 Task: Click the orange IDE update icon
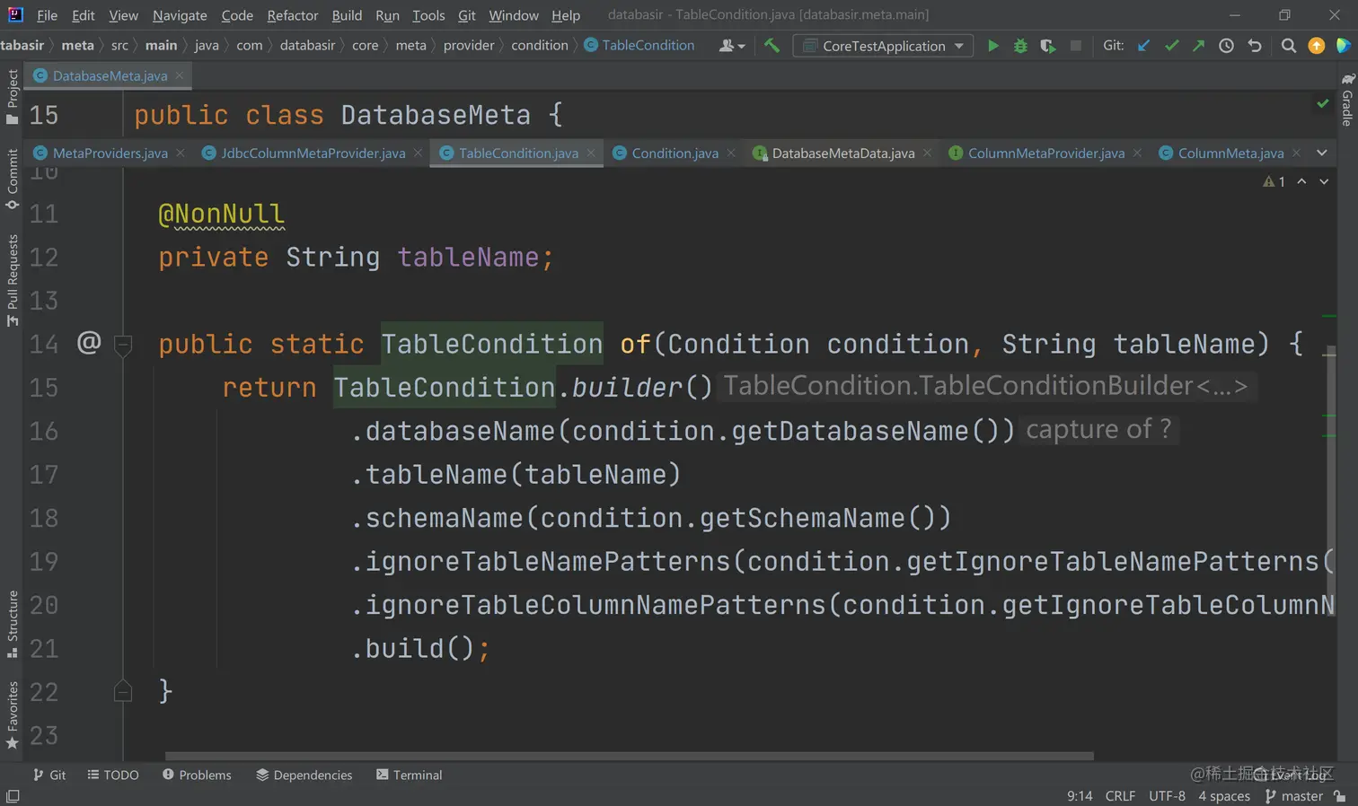click(1316, 46)
